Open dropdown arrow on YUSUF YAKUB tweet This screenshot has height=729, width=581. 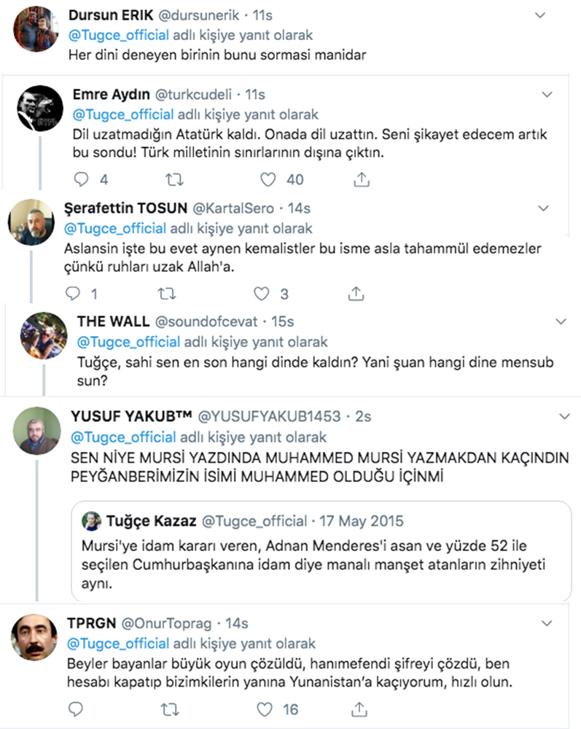tap(564, 416)
